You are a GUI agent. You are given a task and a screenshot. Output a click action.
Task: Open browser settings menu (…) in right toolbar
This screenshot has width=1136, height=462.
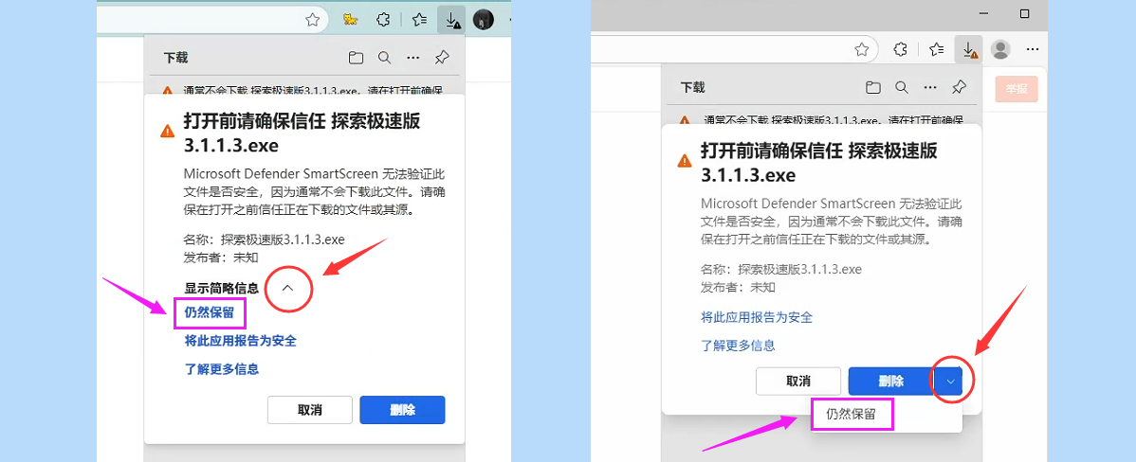point(1032,48)
